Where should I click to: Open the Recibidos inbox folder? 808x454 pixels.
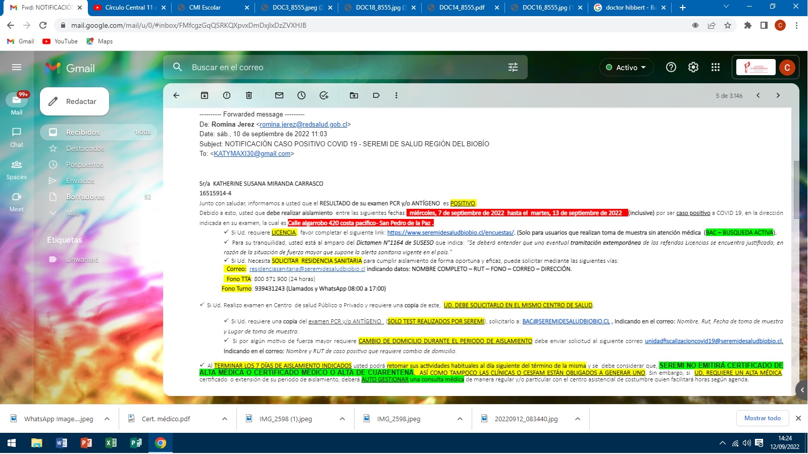(x=83, y=132)
